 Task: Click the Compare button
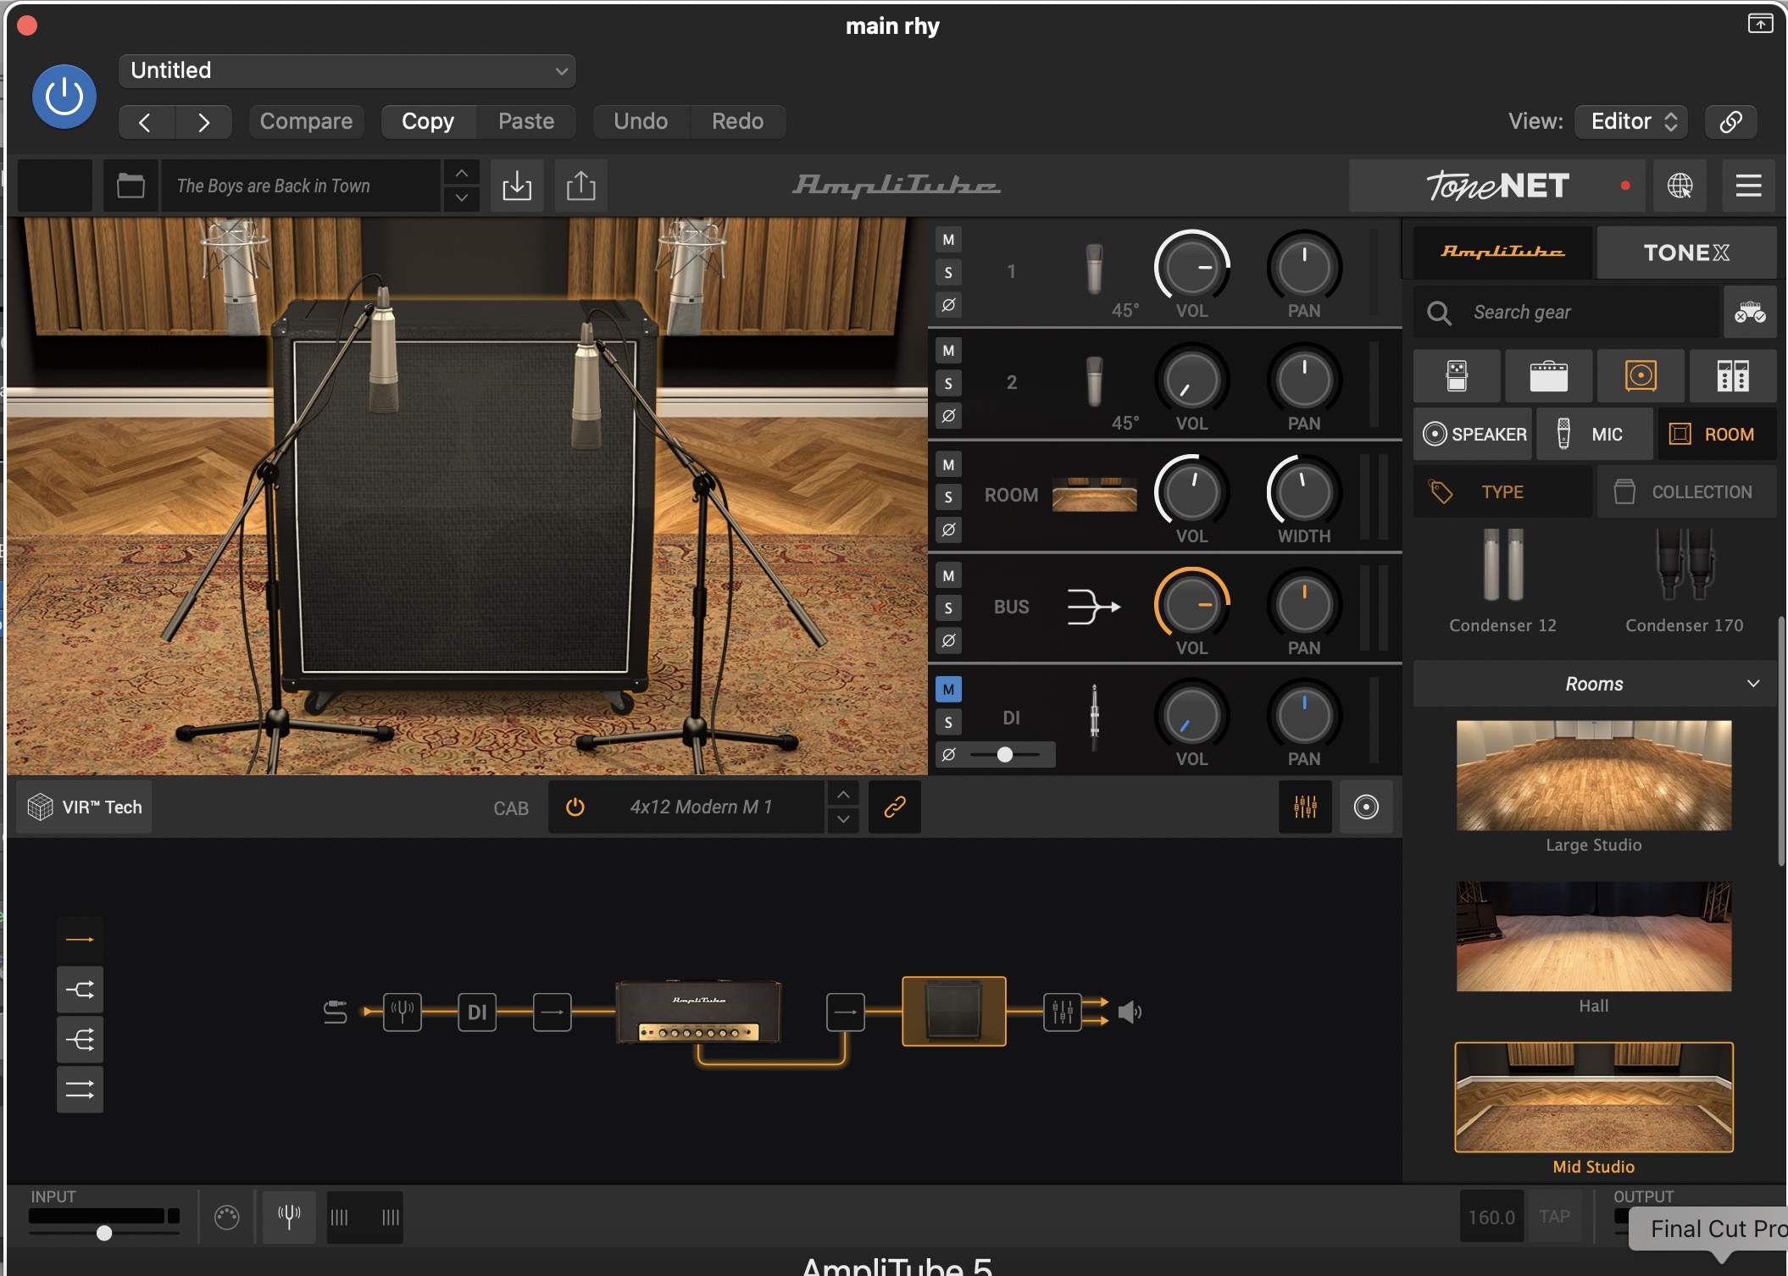(x=307, y=121)
